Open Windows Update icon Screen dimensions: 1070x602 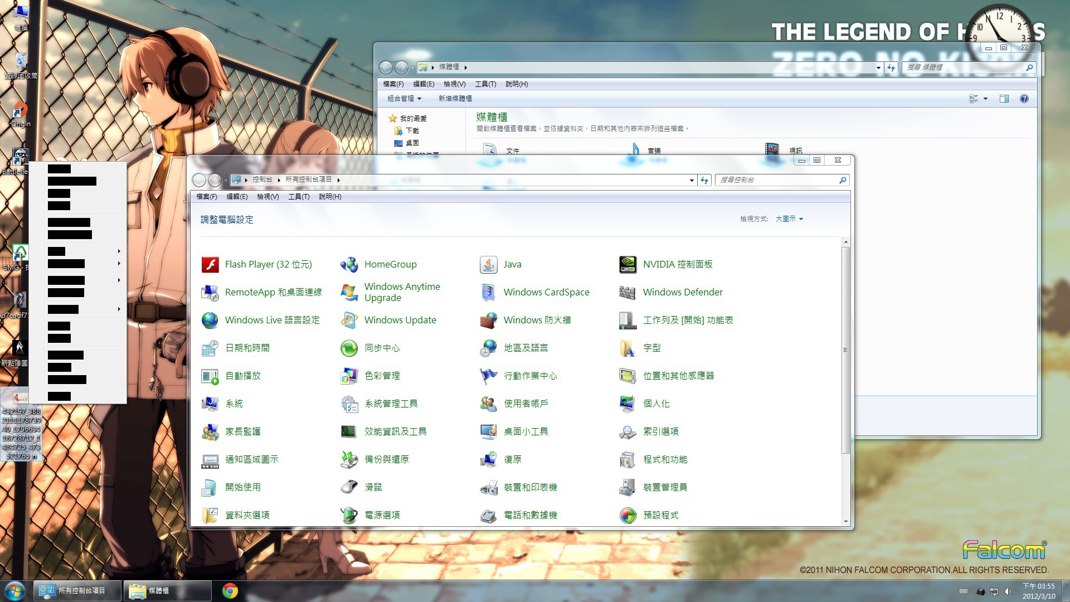point(349,320)
